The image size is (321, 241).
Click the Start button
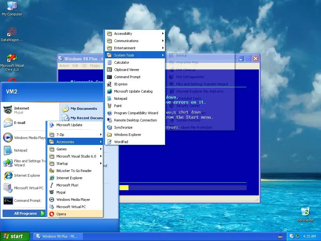[15, 236]
